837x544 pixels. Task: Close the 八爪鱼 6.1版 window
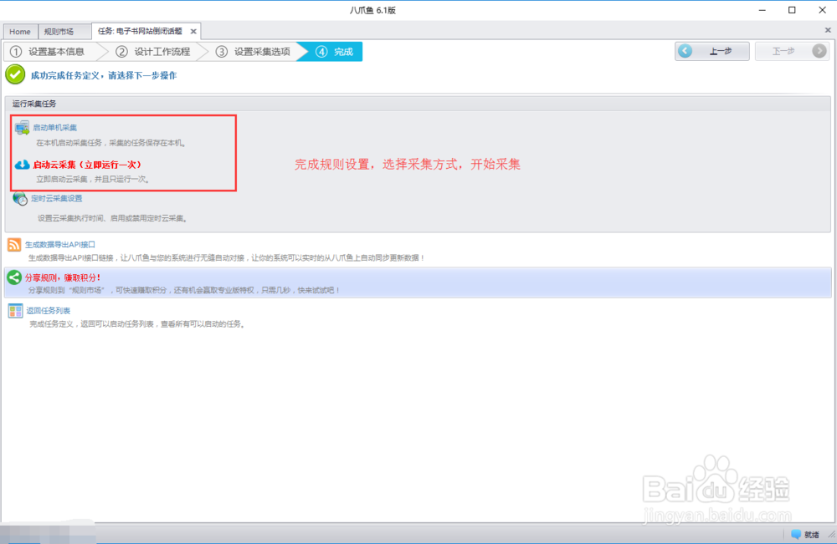click(x=823, y=10)
